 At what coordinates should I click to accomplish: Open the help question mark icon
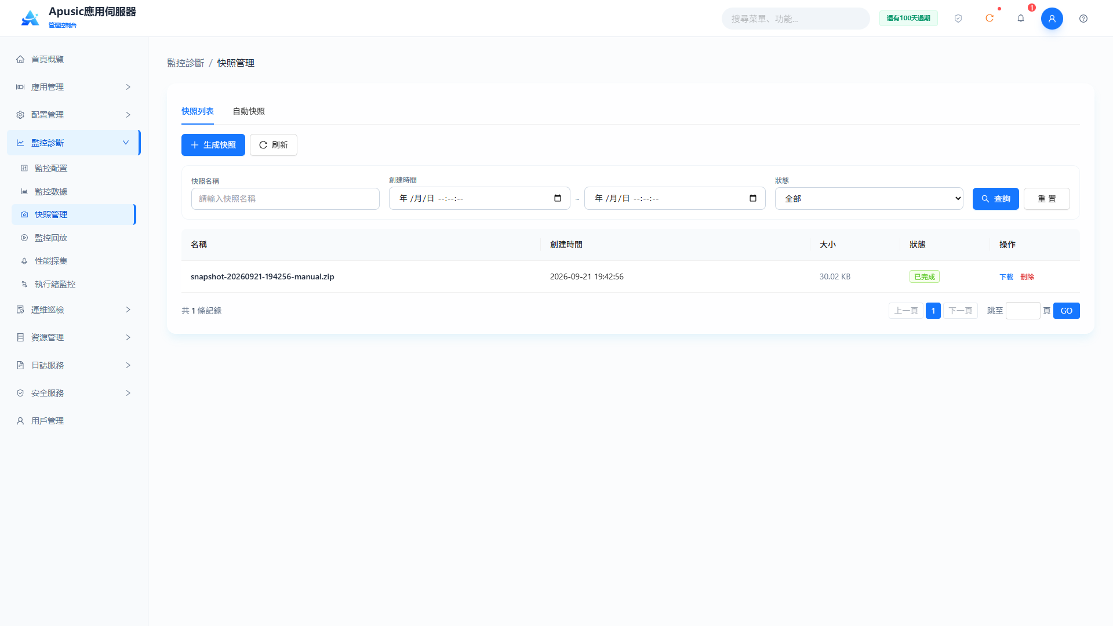pos(1083,19)
